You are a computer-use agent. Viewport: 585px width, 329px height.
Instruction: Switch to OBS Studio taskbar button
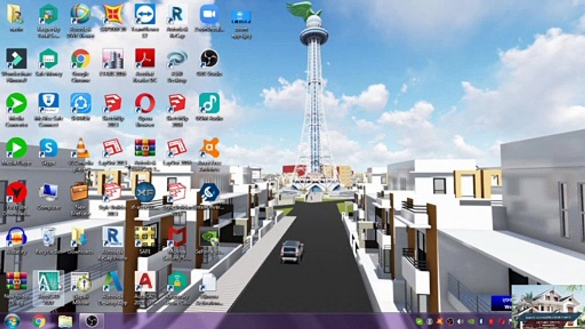[92, 321]
